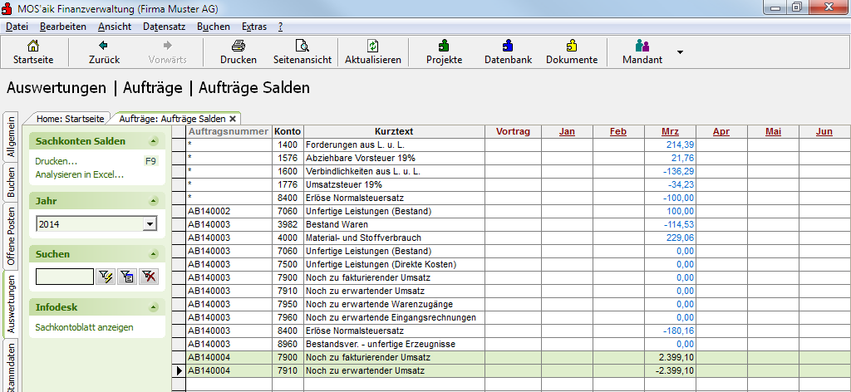Click the Feb month column header
The height and width of the screenshot is (392, 851).
coord(618,131)
